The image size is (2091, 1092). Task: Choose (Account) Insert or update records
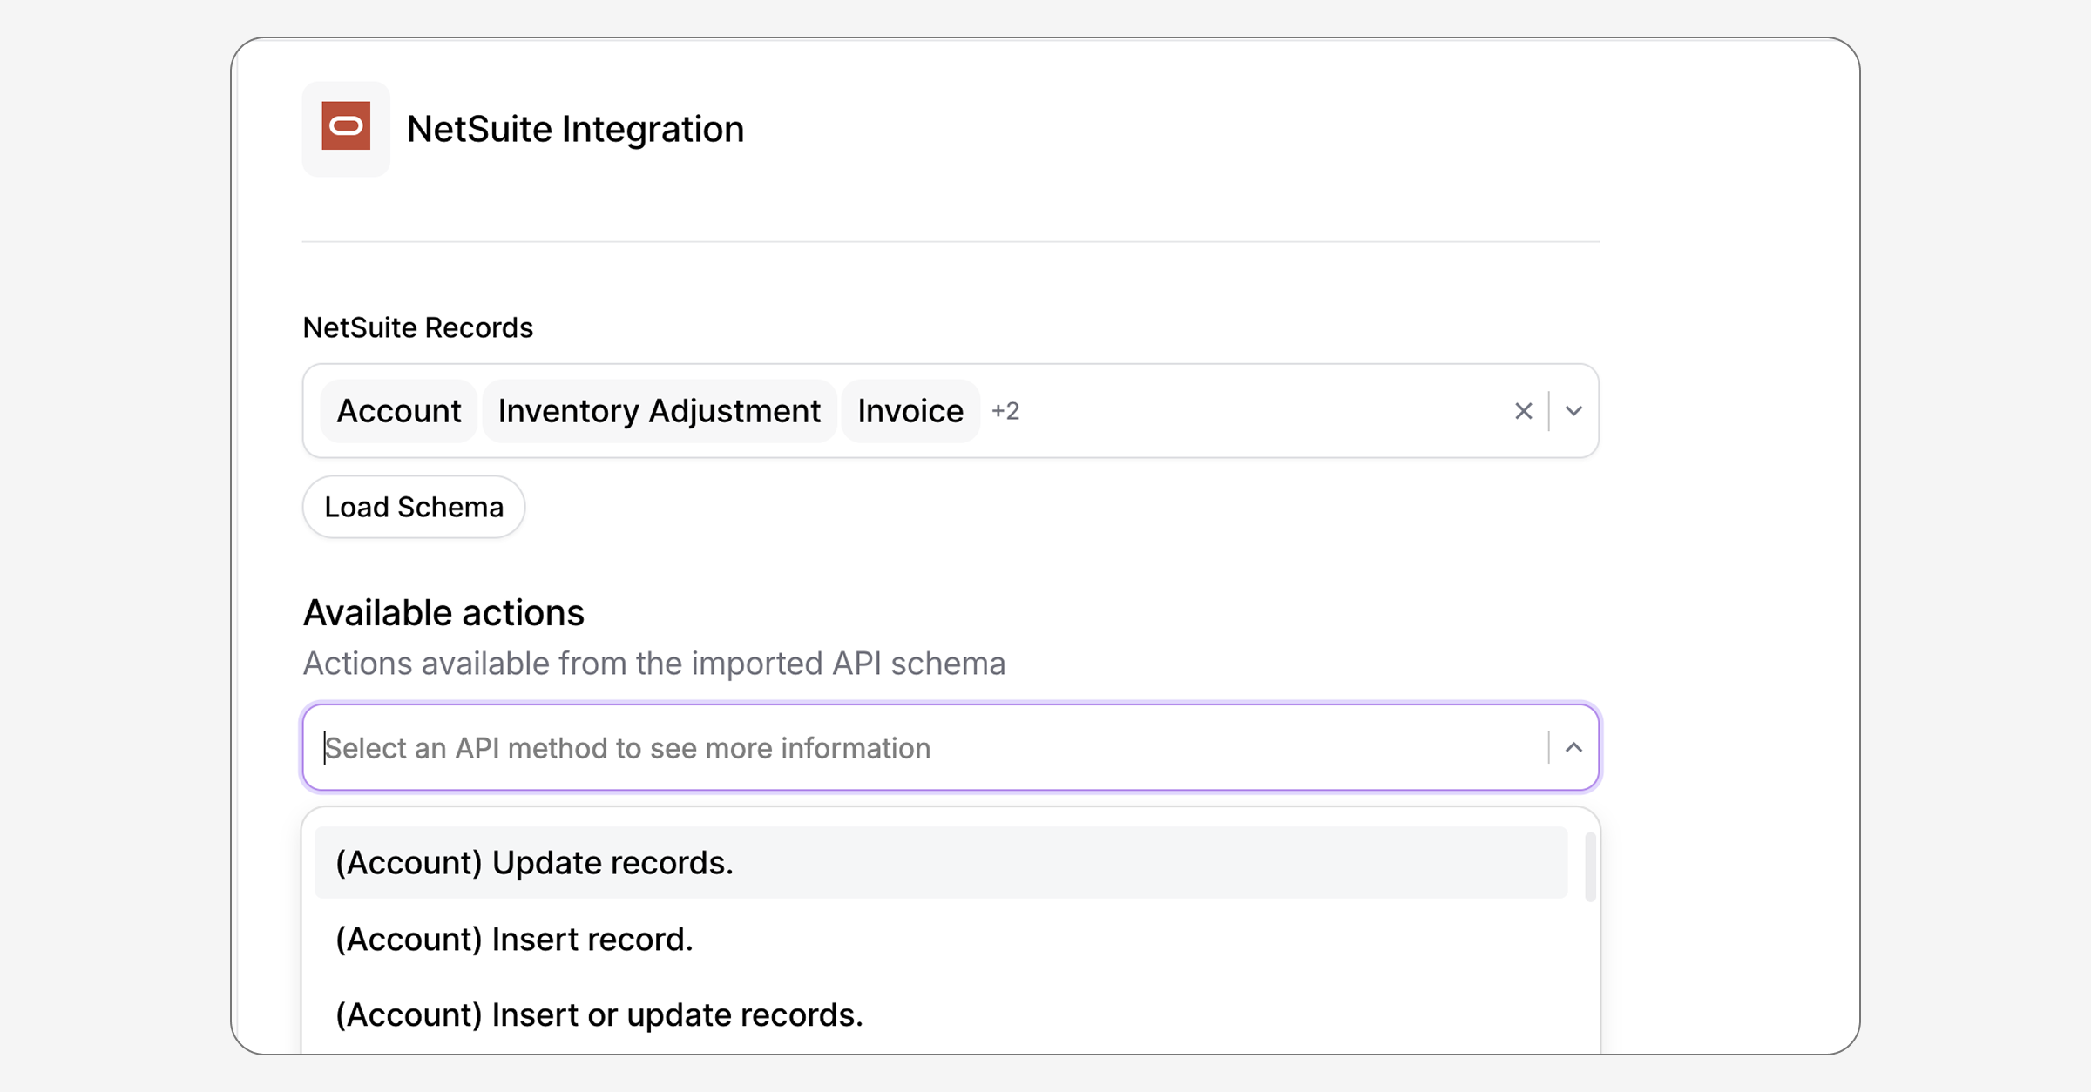941,1014
